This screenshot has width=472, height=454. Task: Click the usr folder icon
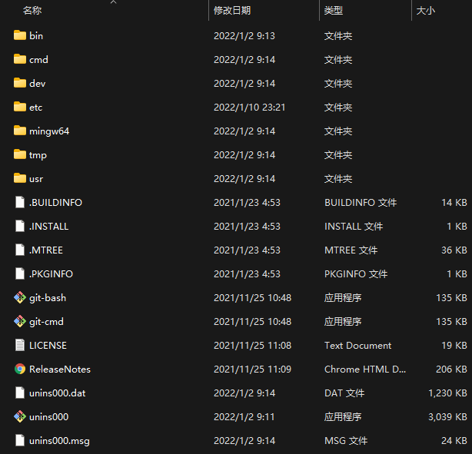20,178
